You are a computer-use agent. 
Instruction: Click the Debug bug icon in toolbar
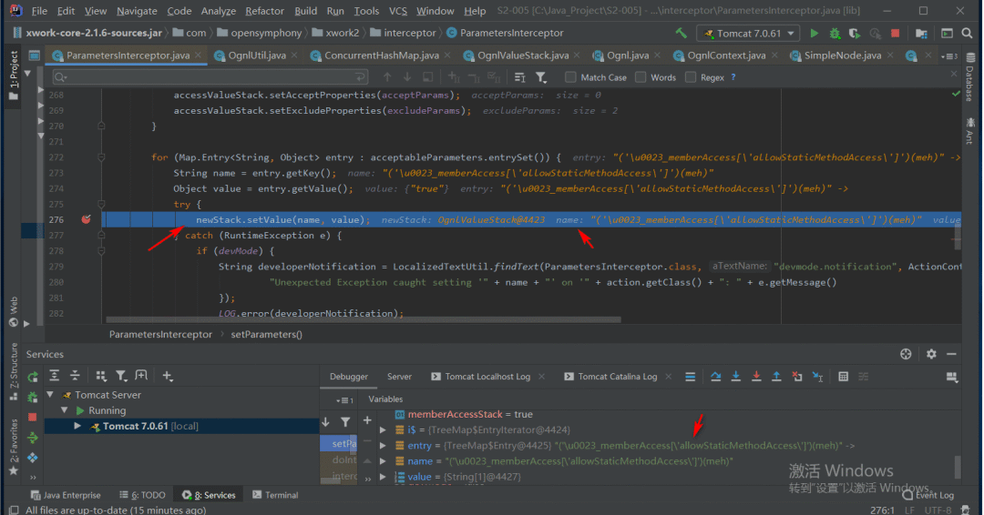tap(835, 33)
